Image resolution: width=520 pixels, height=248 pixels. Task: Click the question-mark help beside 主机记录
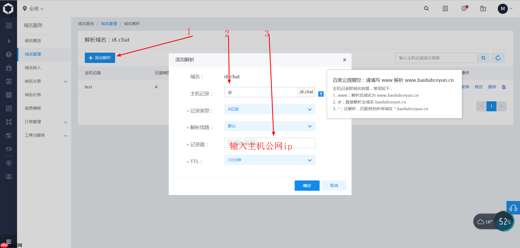pos(321,94)
